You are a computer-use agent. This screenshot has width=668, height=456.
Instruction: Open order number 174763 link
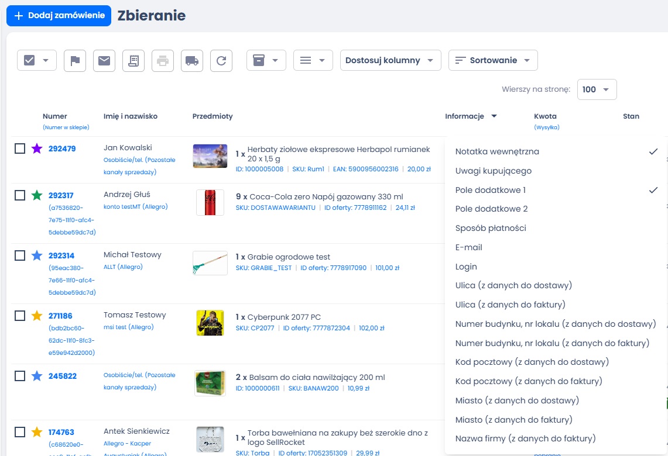pyautogui.click(x=61, y=432)
